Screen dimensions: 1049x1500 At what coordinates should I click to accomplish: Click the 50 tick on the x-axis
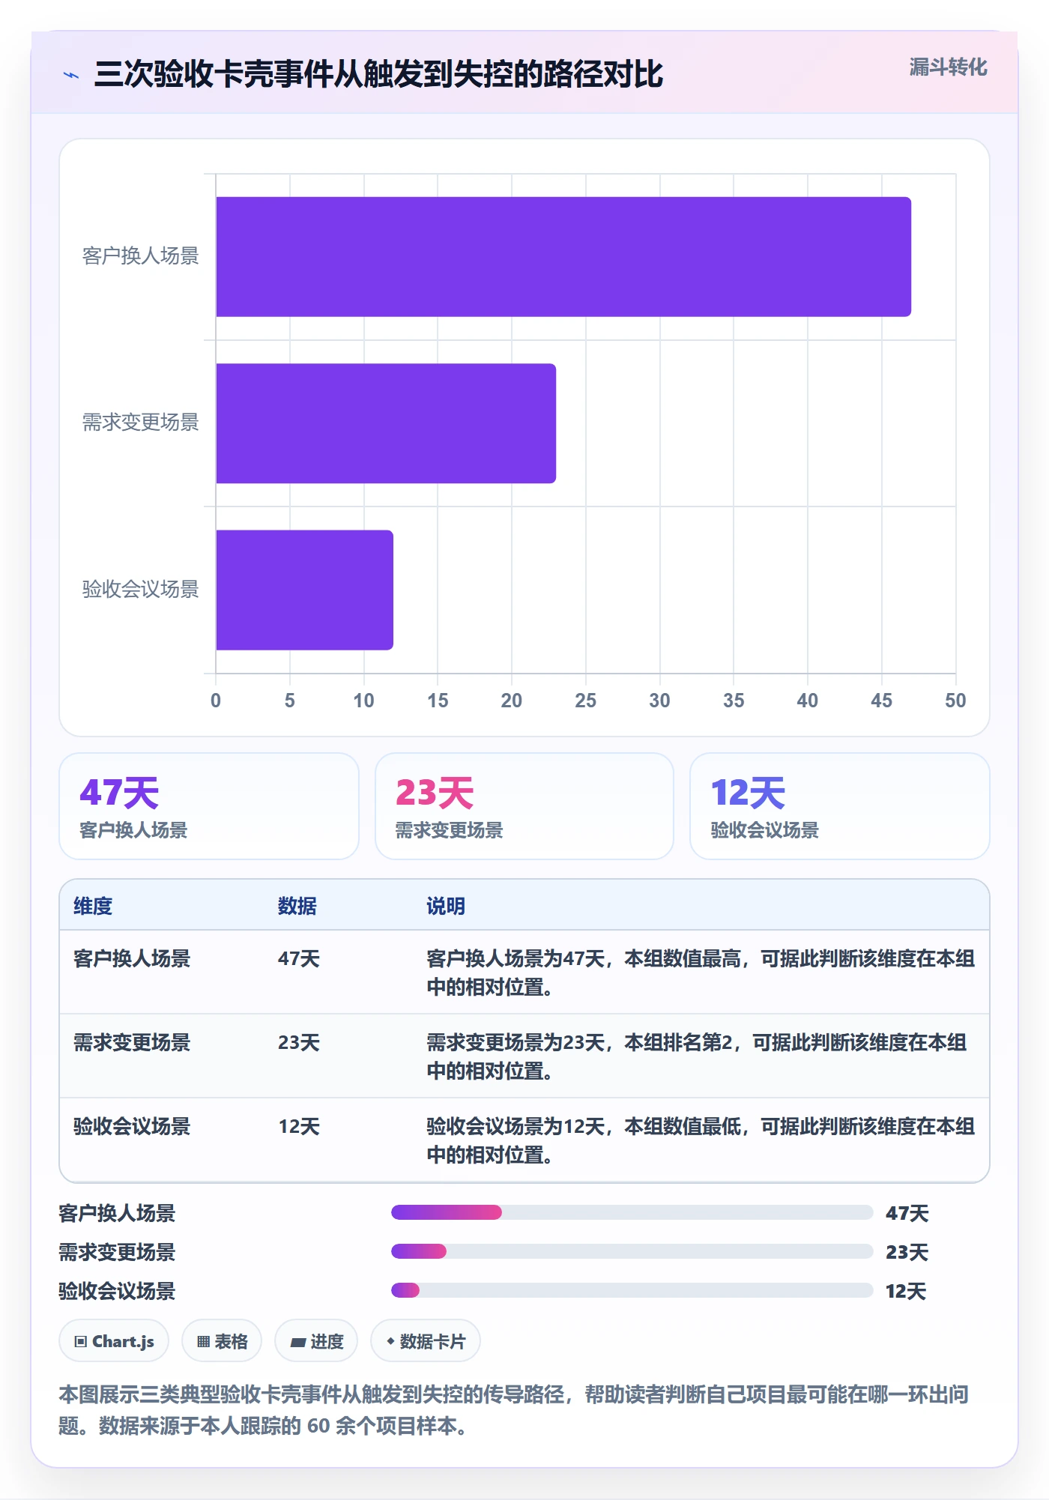click(955, 701)
